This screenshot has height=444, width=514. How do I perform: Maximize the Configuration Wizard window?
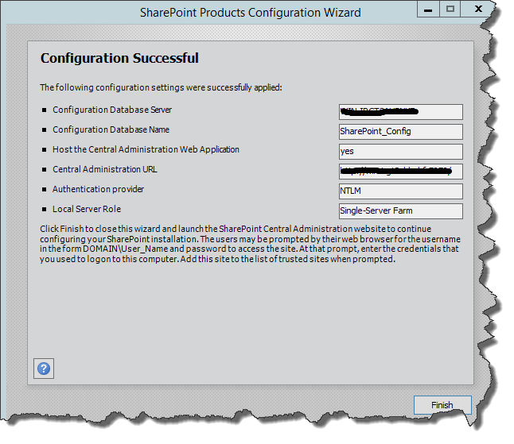[x=450, y=9]
